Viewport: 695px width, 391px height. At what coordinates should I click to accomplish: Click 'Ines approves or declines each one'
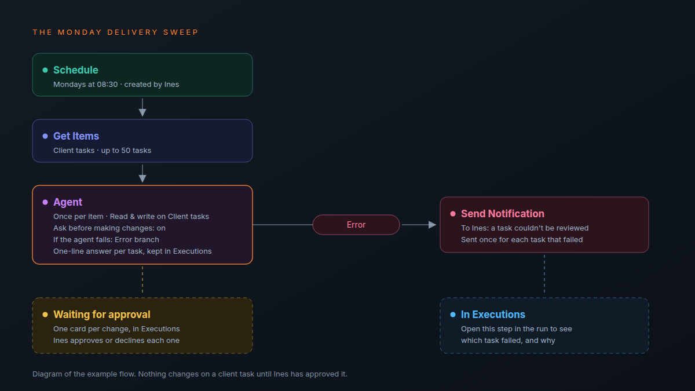pyautogui.click(x=116, y=341)
